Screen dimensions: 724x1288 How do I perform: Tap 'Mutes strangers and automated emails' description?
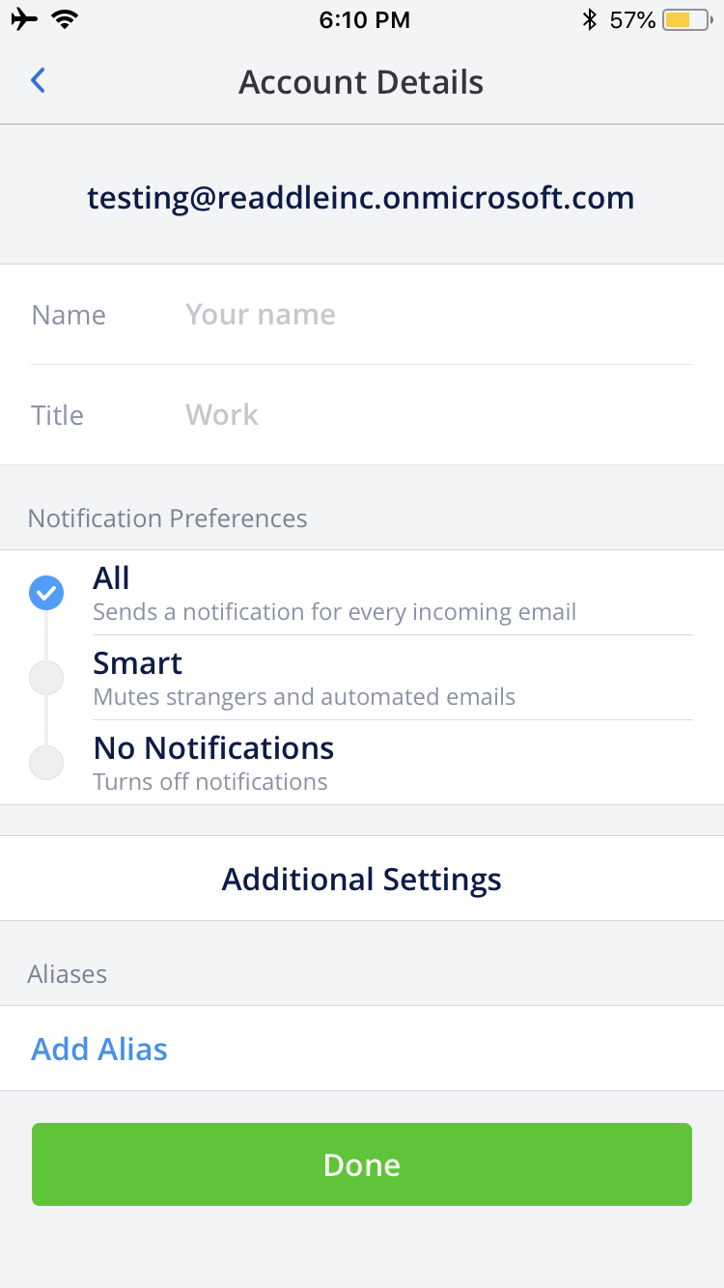304,697
